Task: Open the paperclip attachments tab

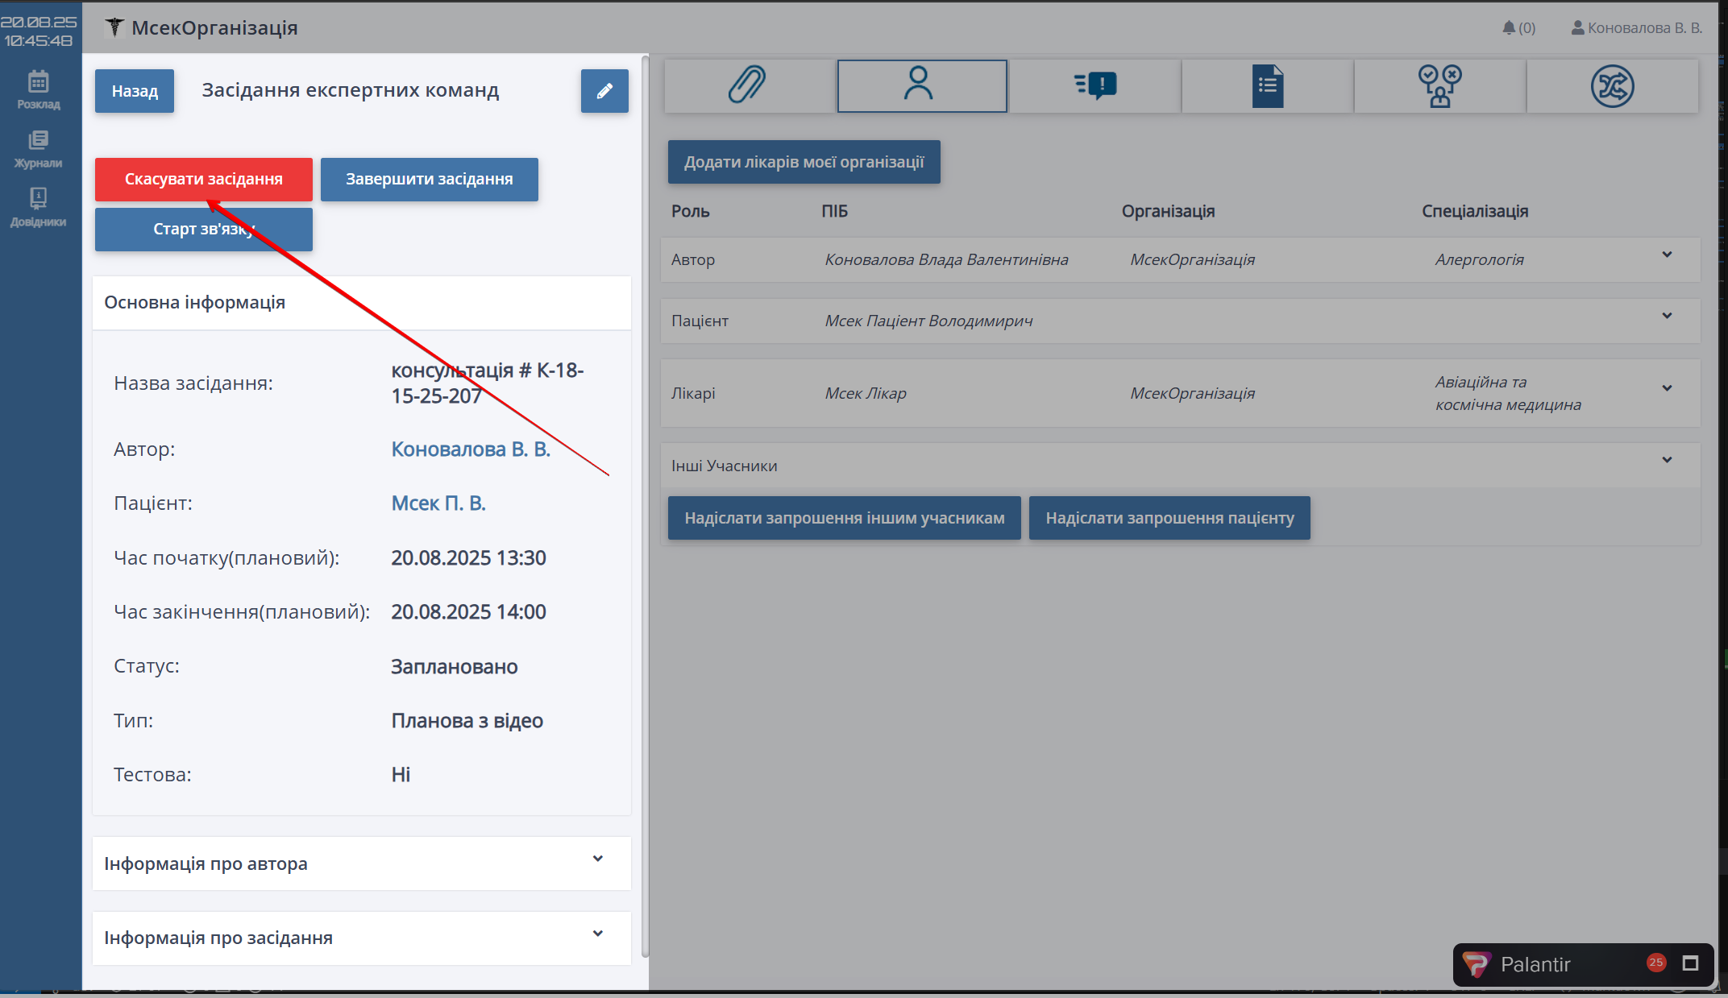Action: pos(748,85)
